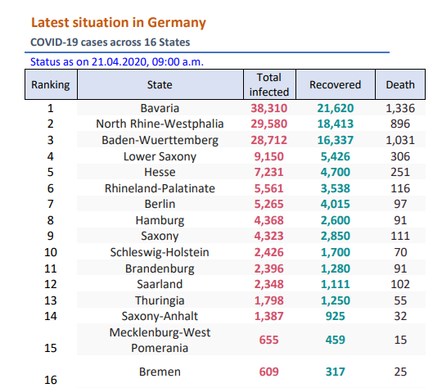This screenshot has width=442, height=388.
Task: Select Saarland death count 102
Action: point(400,284)
